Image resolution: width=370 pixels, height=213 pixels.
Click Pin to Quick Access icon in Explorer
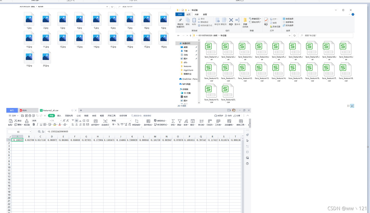coord(180,20)
